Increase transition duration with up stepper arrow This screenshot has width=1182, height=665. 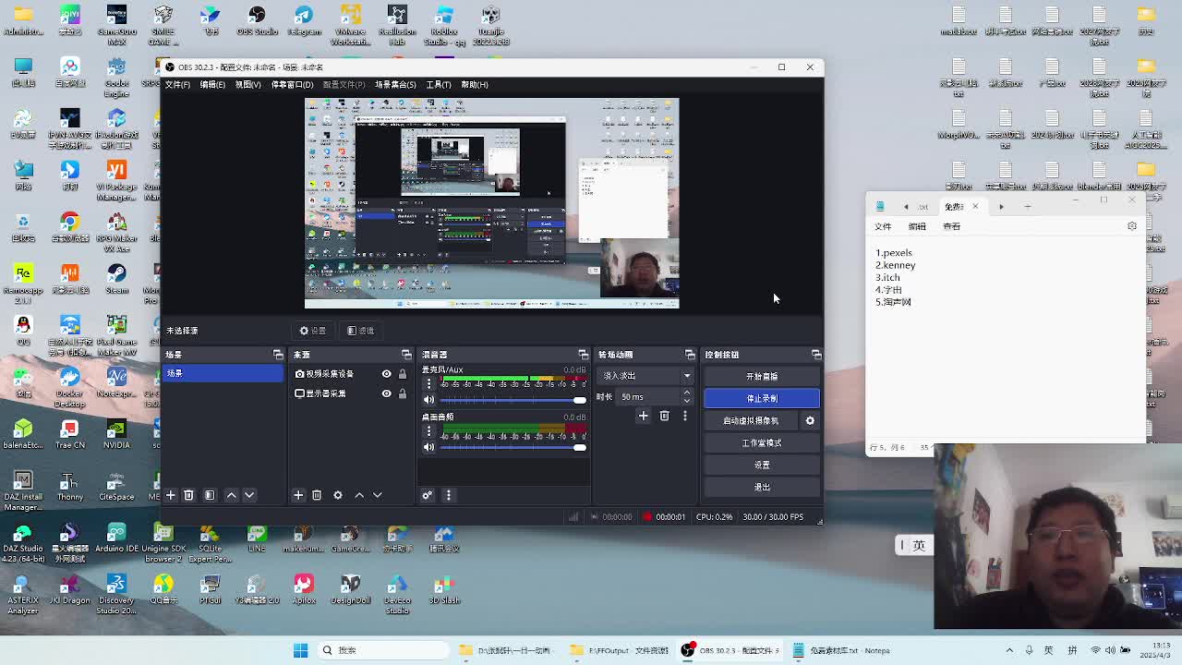coord(686,393)
